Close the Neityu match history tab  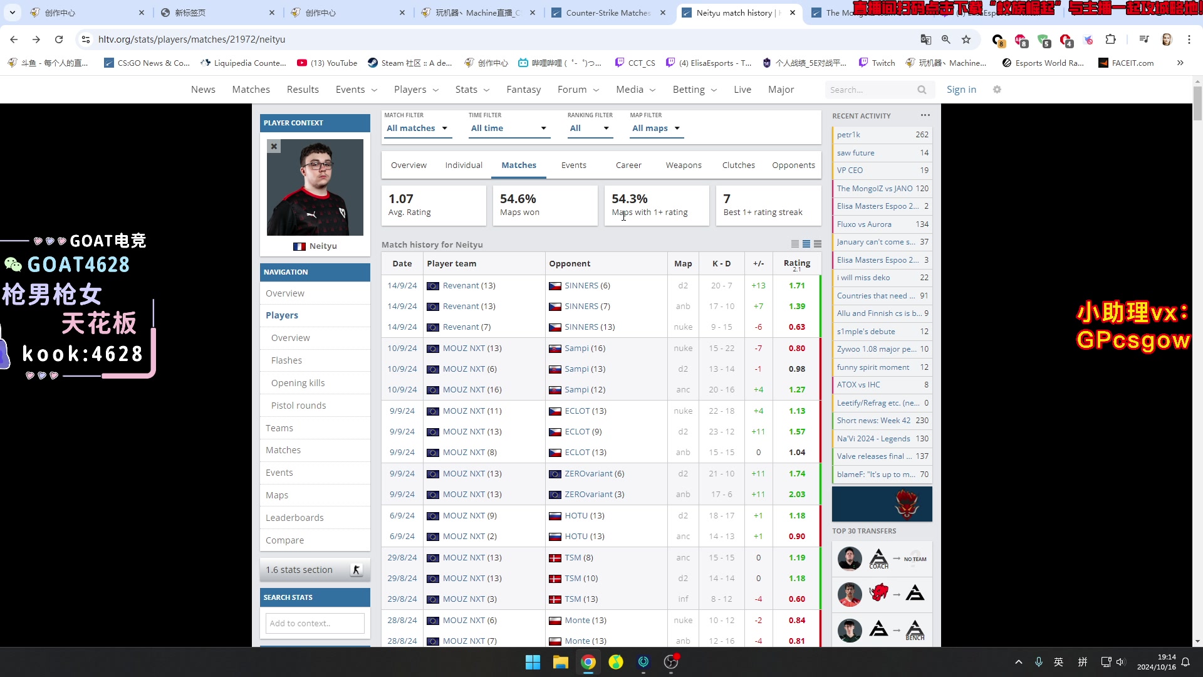793,13
